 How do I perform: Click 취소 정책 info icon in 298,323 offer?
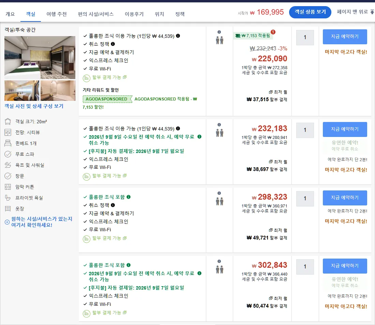tap(113, 205)
